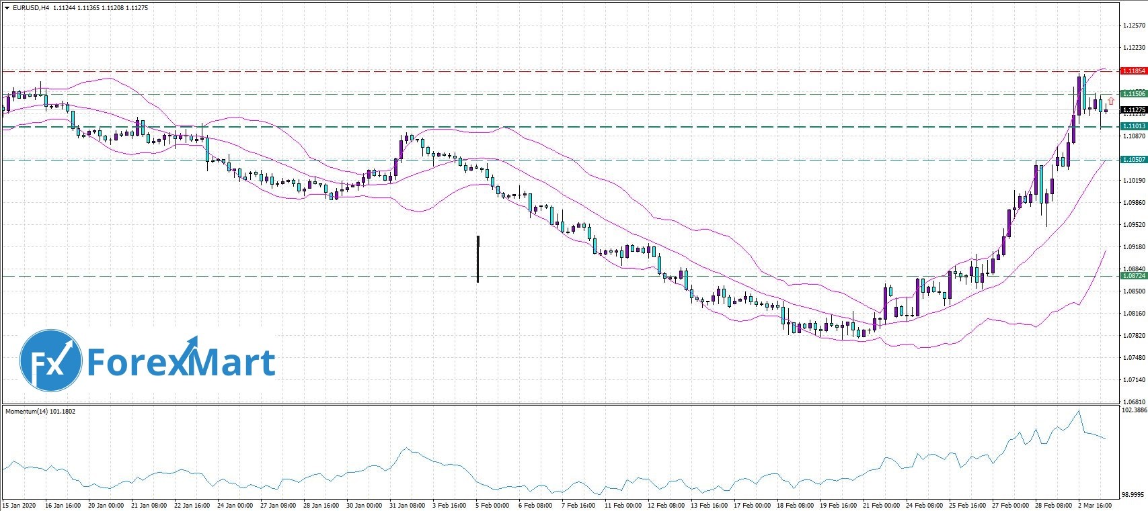Click the ForexMart text watermark
This screenshot has height=511, width=1148.
click(x=182, y=363)
